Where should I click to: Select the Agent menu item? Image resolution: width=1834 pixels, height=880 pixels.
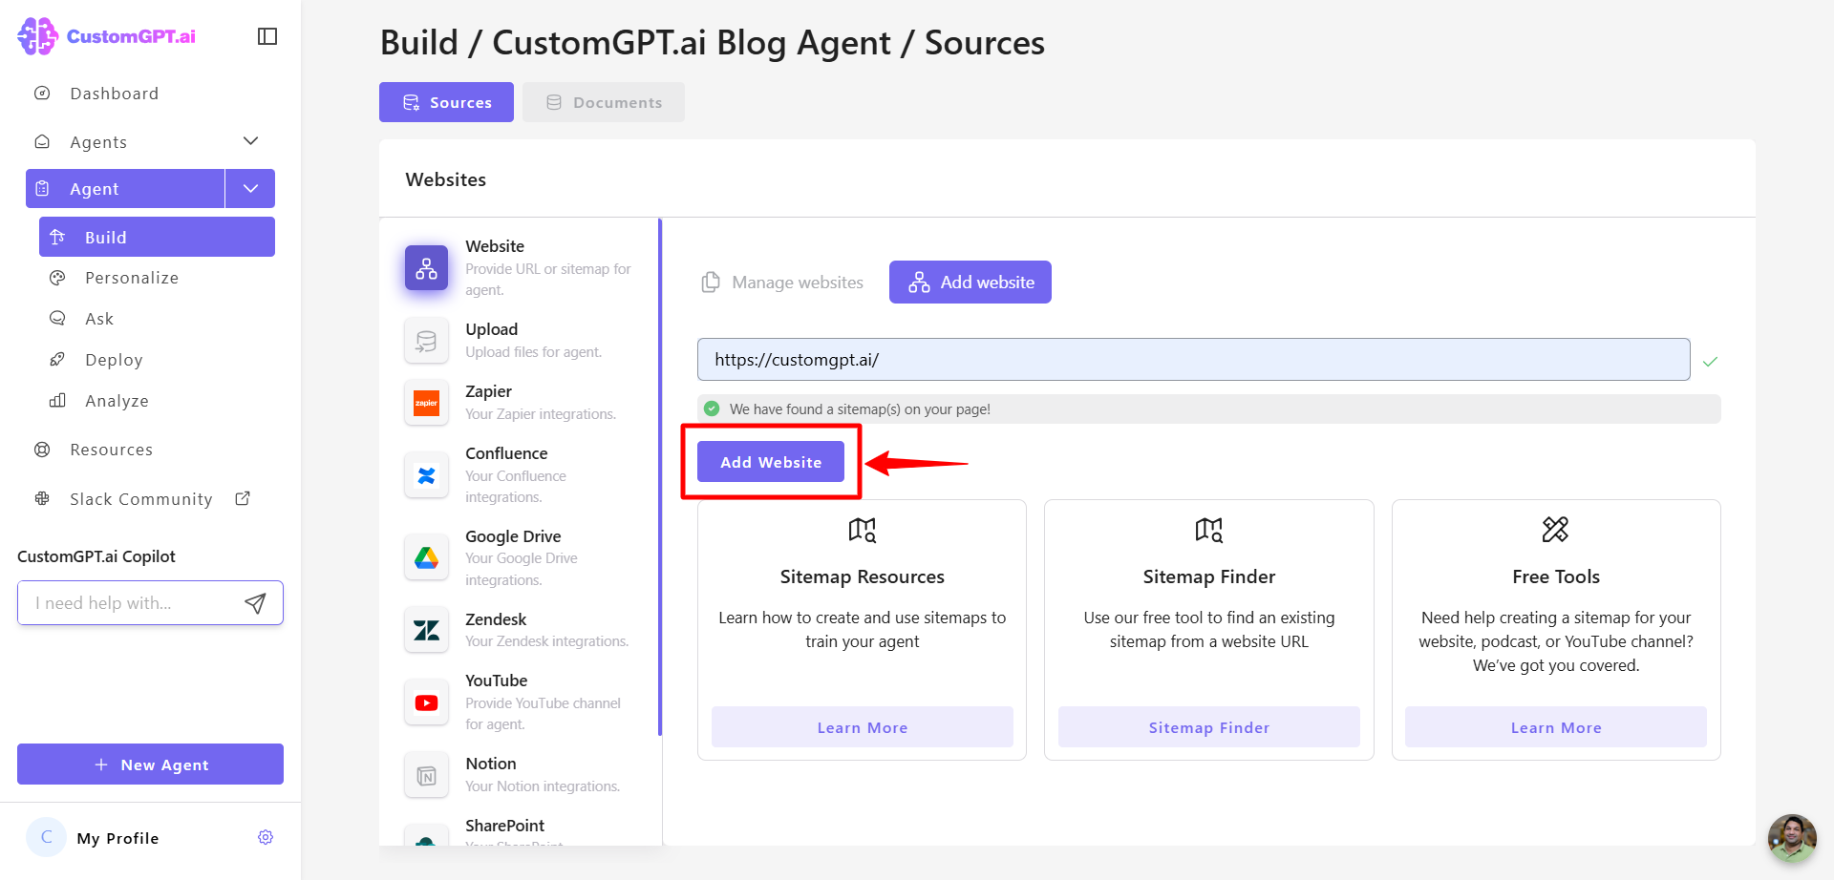(x=125, y=189)
